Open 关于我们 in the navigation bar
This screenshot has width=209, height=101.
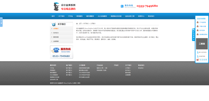click(62, 16)
